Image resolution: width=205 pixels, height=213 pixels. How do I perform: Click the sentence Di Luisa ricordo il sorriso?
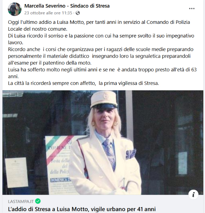[x=101, y=39]
